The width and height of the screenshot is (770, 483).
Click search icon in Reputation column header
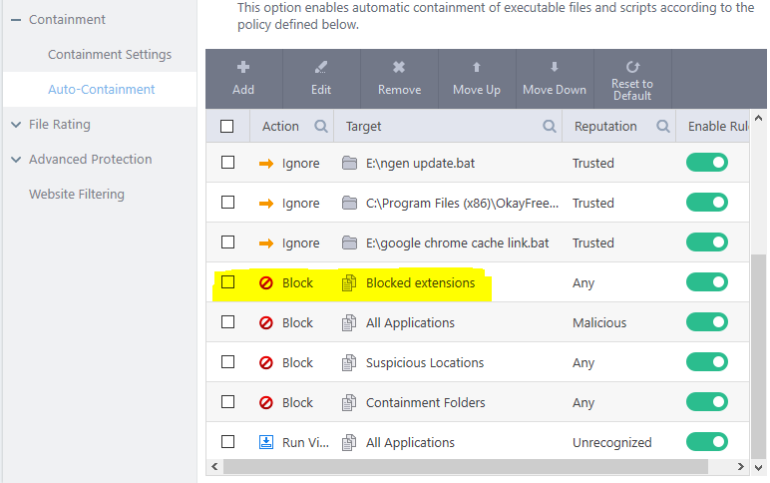(x=663, y=127)
